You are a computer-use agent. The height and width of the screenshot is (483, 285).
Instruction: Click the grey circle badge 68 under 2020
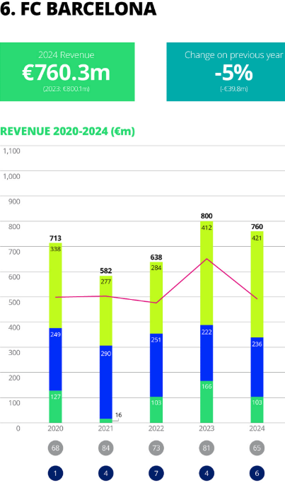coord(55,448)
